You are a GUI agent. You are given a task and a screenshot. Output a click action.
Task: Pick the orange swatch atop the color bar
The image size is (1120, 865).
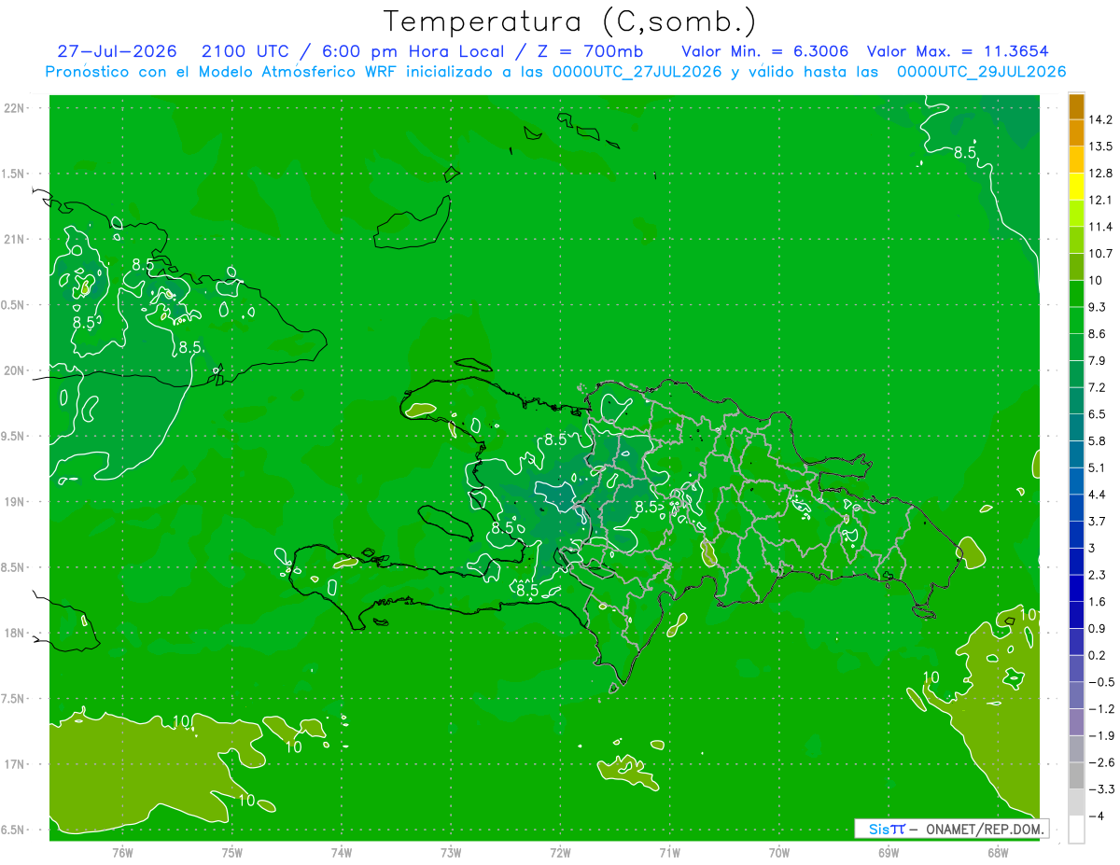tap(1076, 105)
